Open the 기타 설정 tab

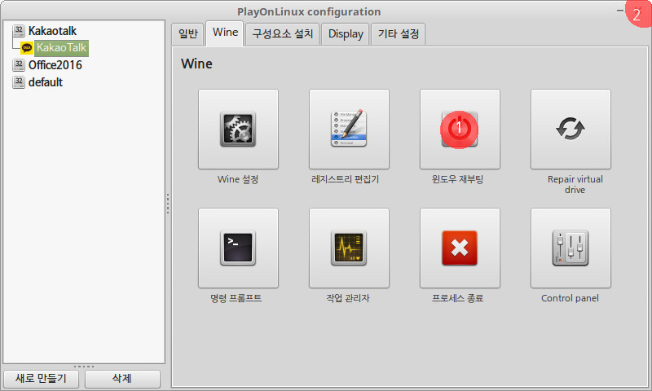coord(398,33)
